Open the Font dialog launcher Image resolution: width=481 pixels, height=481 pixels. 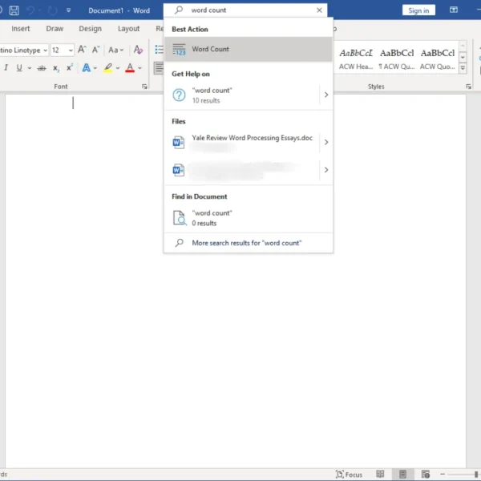[144, 87]
